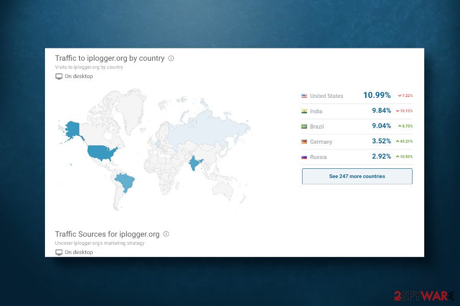
Task: Click Brazil on the world map
Action: click(x=125, y=182)
